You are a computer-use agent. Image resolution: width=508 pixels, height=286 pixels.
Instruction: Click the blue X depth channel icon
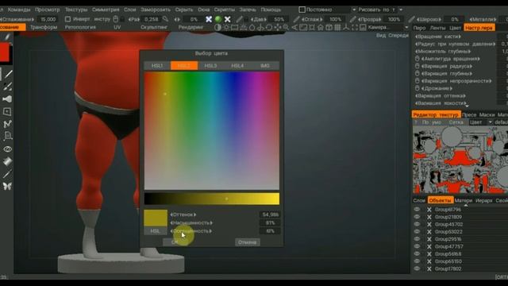(209, 19)
